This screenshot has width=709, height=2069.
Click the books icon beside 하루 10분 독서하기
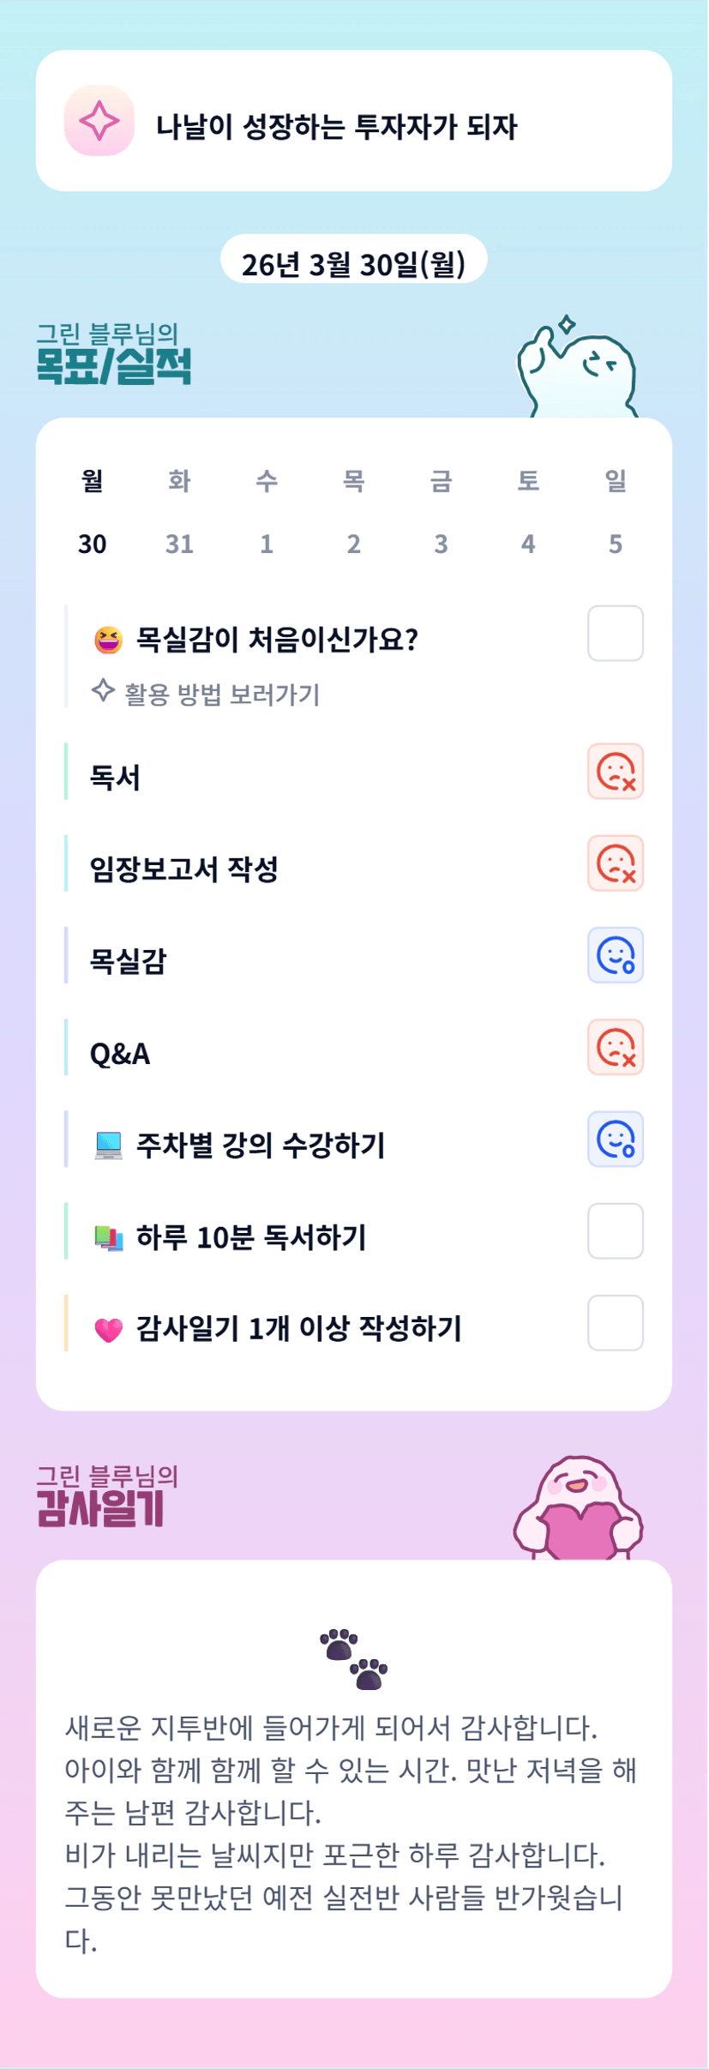click(109, 1237)
